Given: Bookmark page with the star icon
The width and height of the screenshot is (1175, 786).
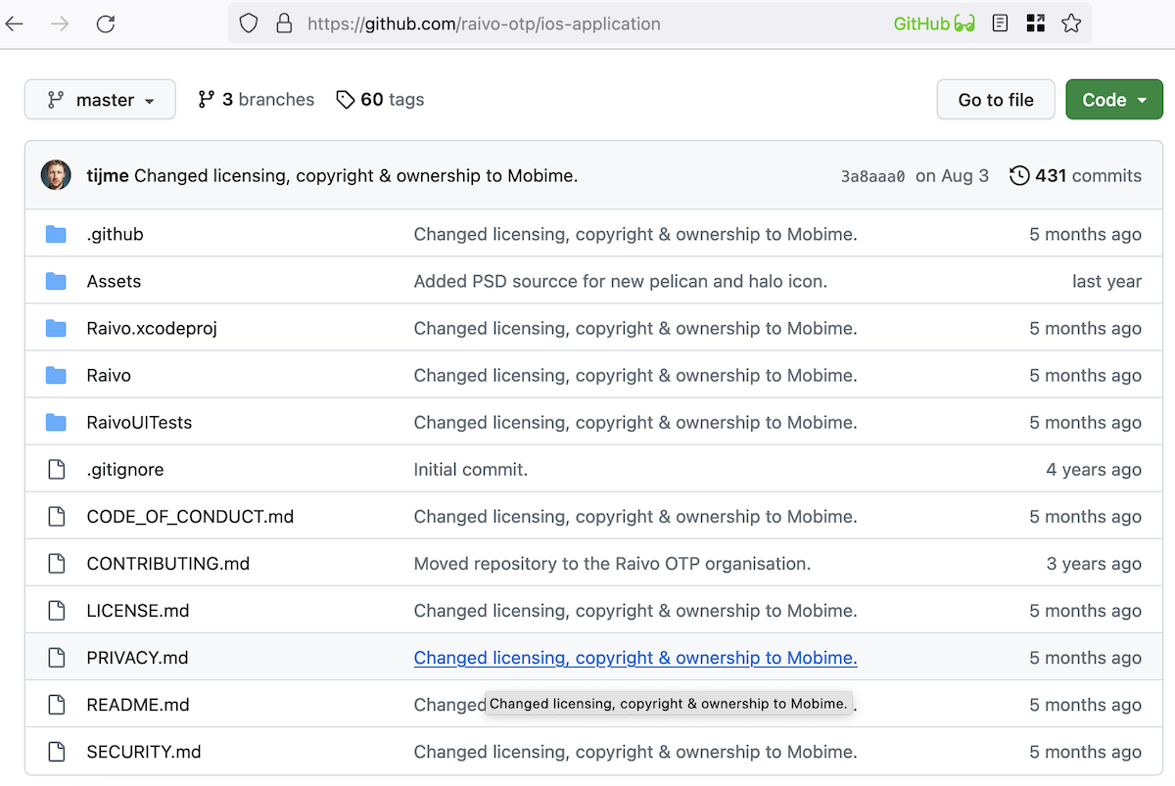Looking at the screenshot, I should click(x=1071, y=23).
